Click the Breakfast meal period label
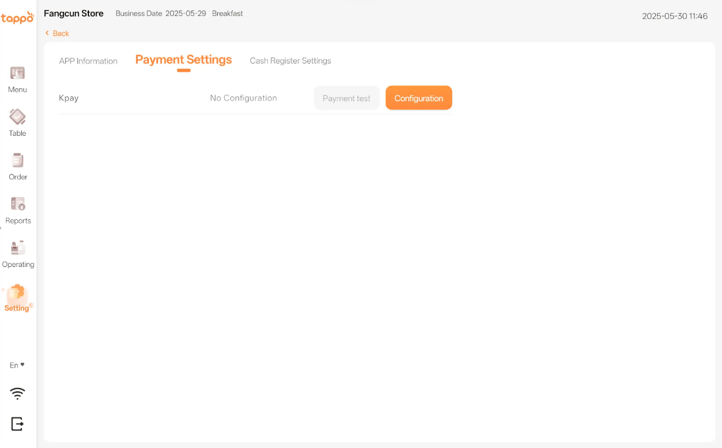The image size is (722, 448). [x=227, y=14]
